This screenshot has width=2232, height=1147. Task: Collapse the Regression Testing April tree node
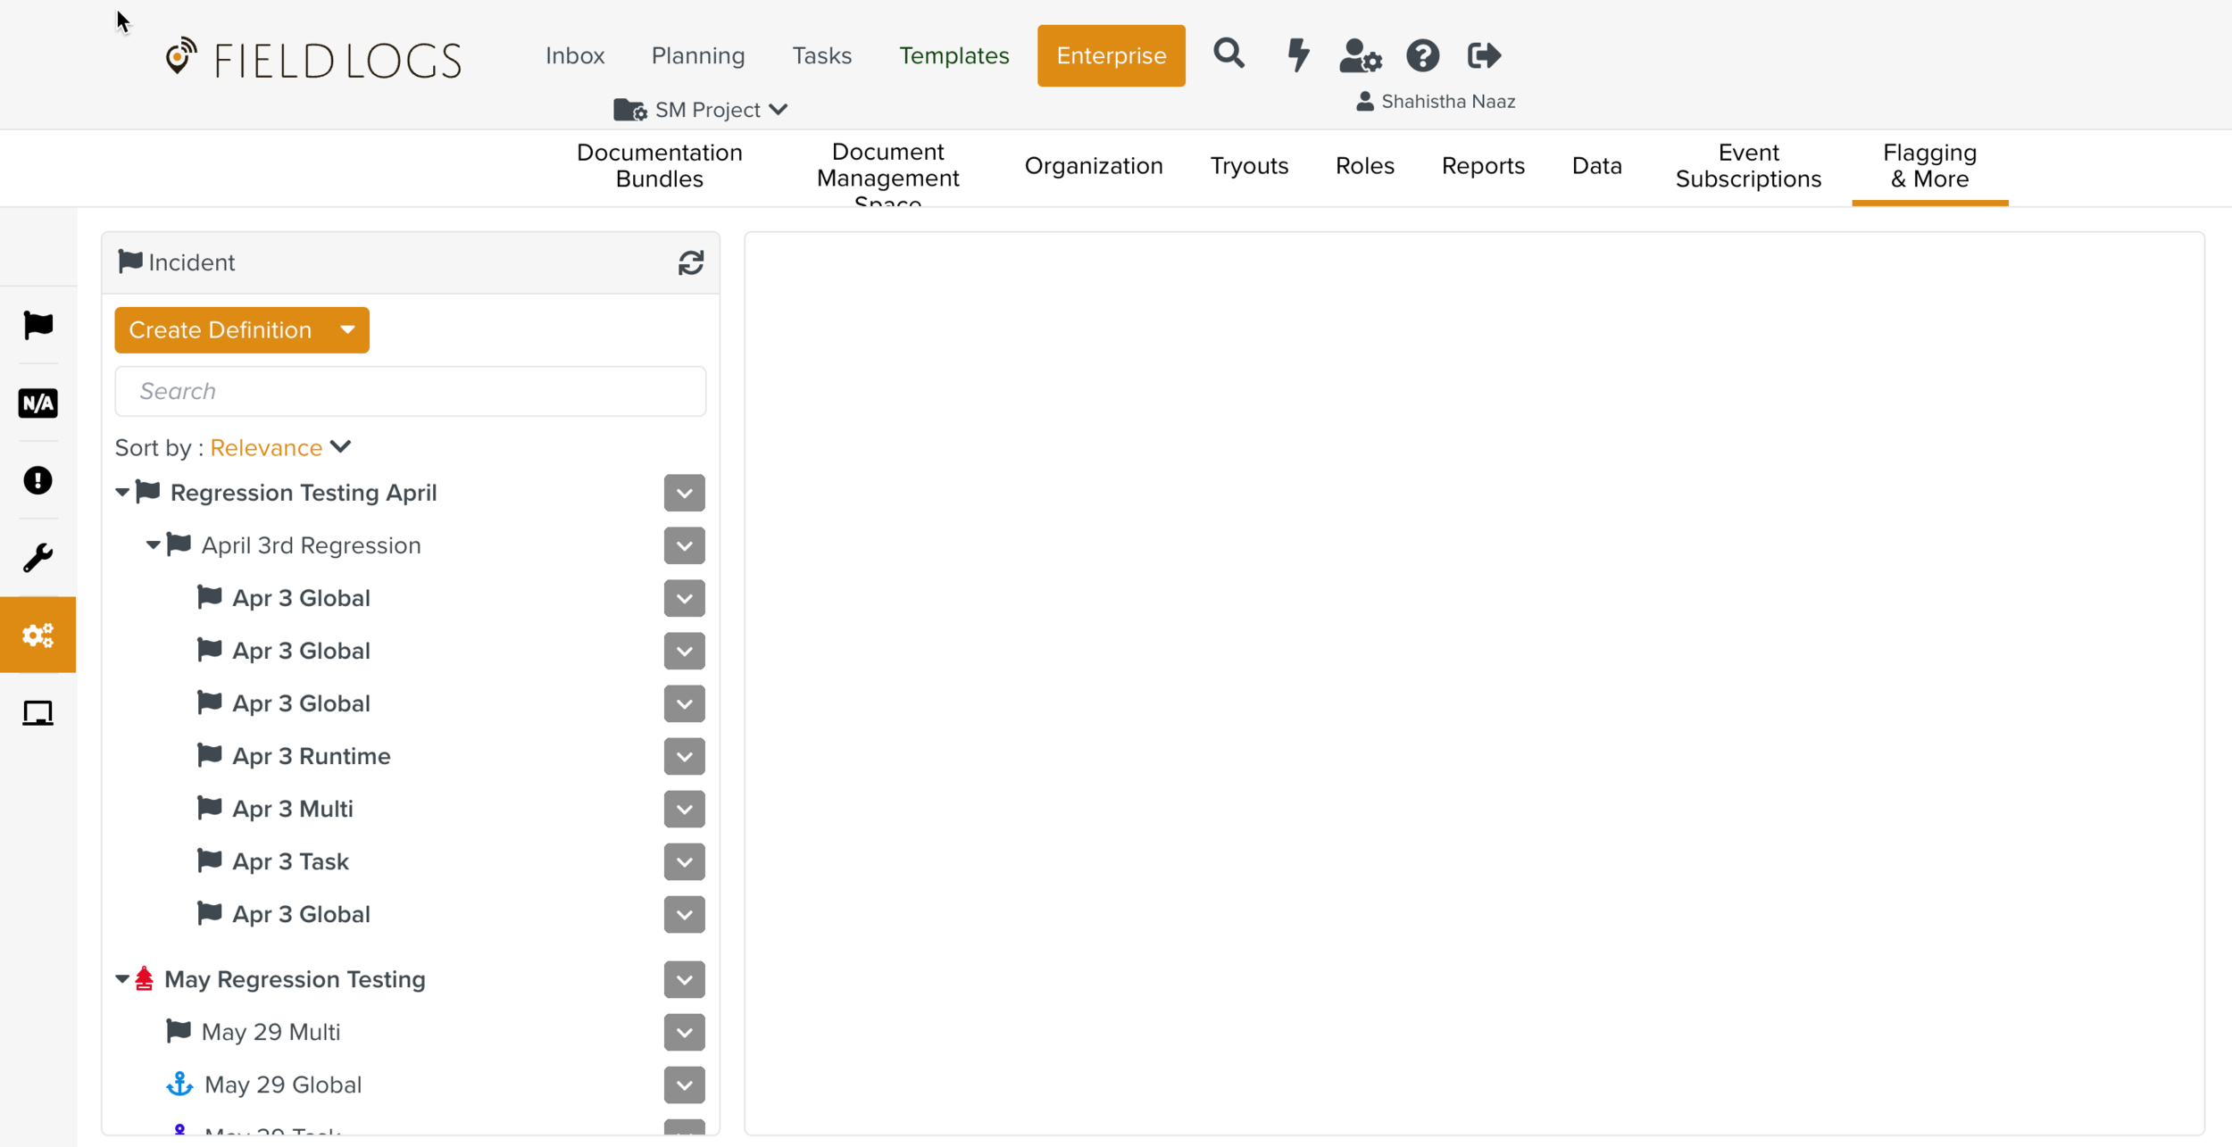pos(122,493)
